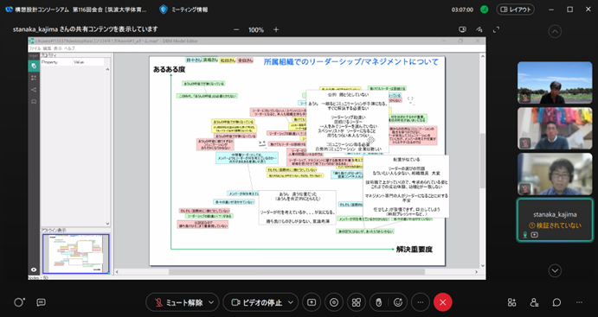598x317 pixels.
Task: Start recording with the record icon
Action: coord(334,302)
